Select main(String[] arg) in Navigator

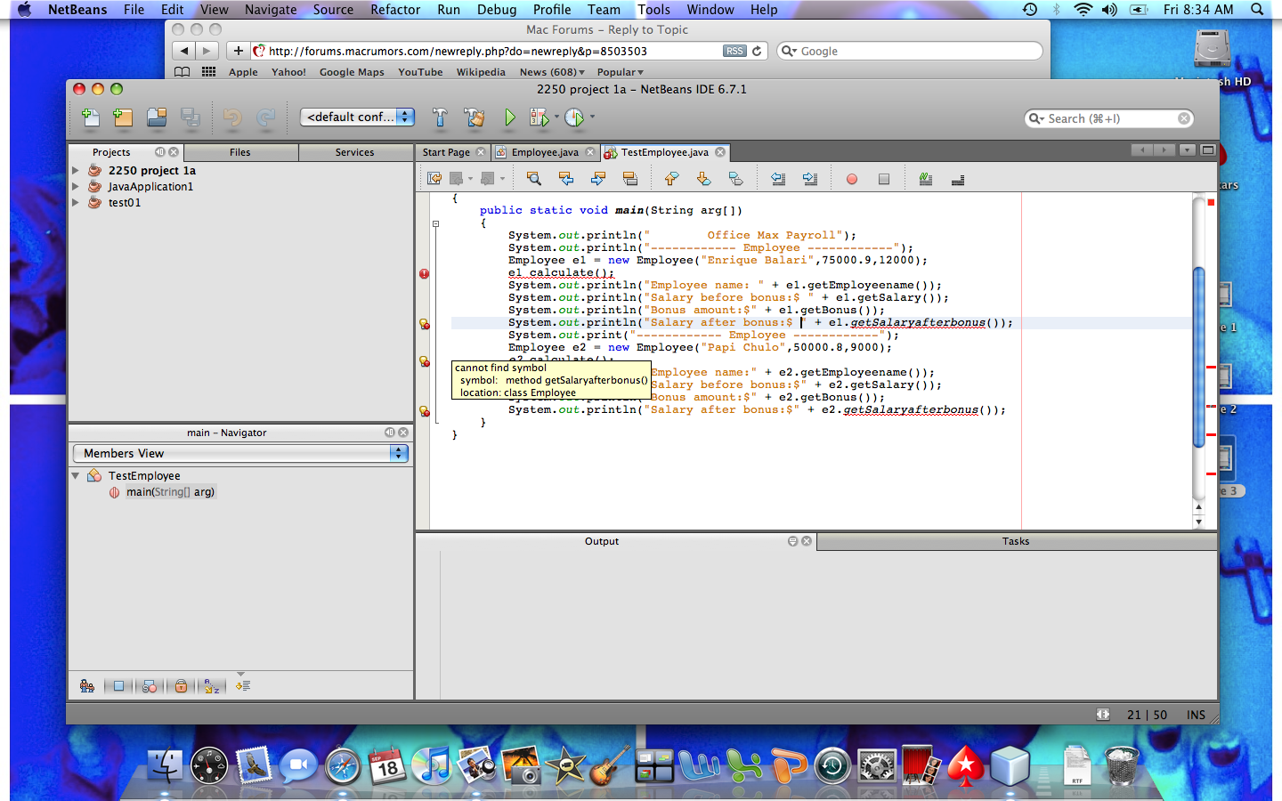click(170, 492)
